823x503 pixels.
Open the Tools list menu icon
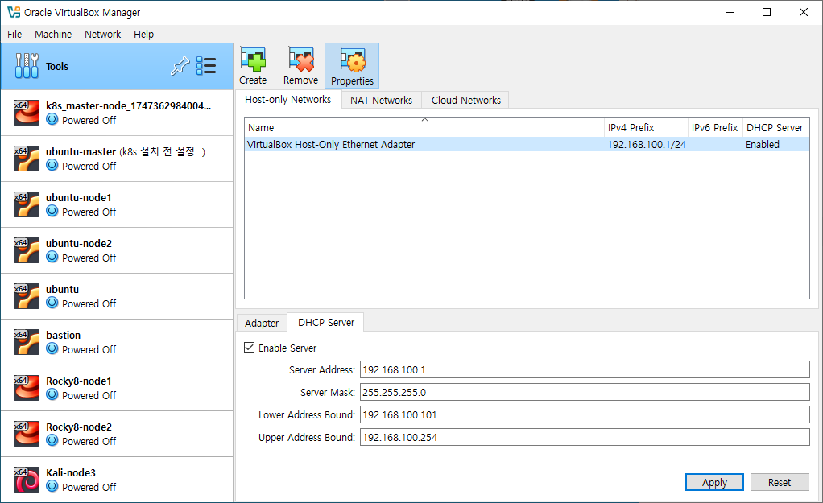206,66
